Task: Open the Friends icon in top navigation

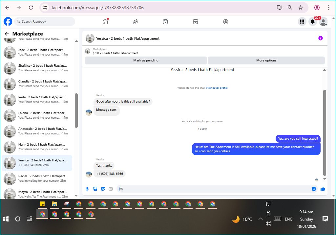Action: point(136,22)
